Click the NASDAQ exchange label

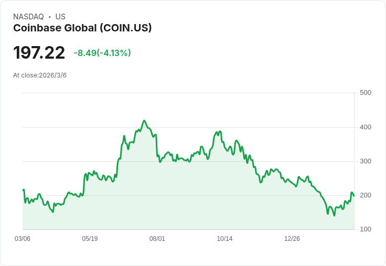28,17
